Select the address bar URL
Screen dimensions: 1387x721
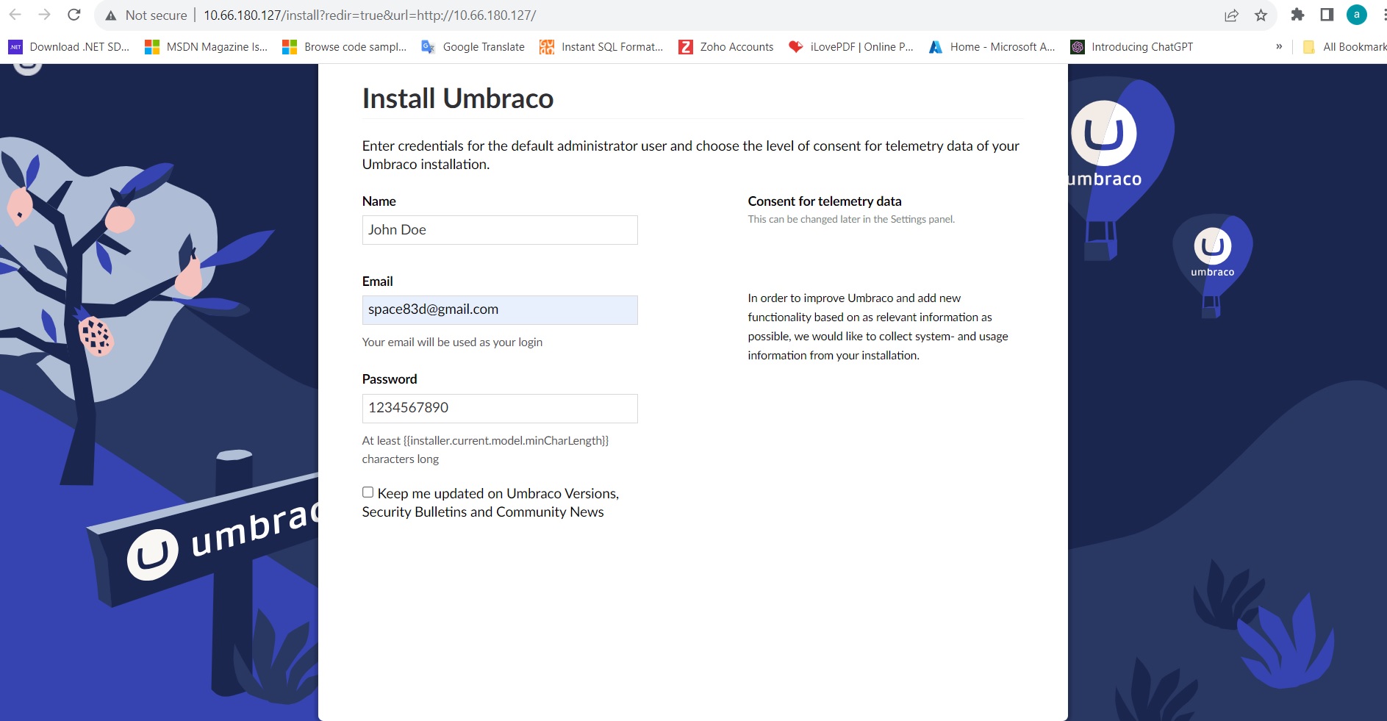[x=370, y=15]
